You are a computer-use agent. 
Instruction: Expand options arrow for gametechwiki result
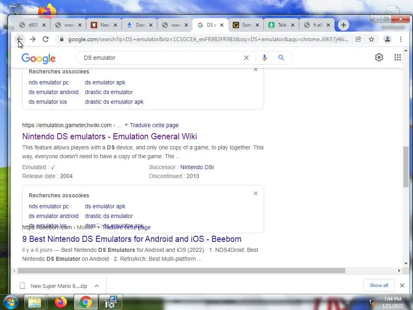(126, 125)
